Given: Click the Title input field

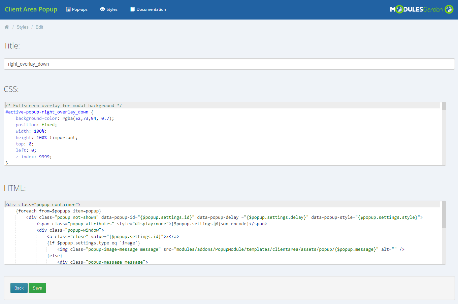Looking at the screenshot, I should [229, 64].
